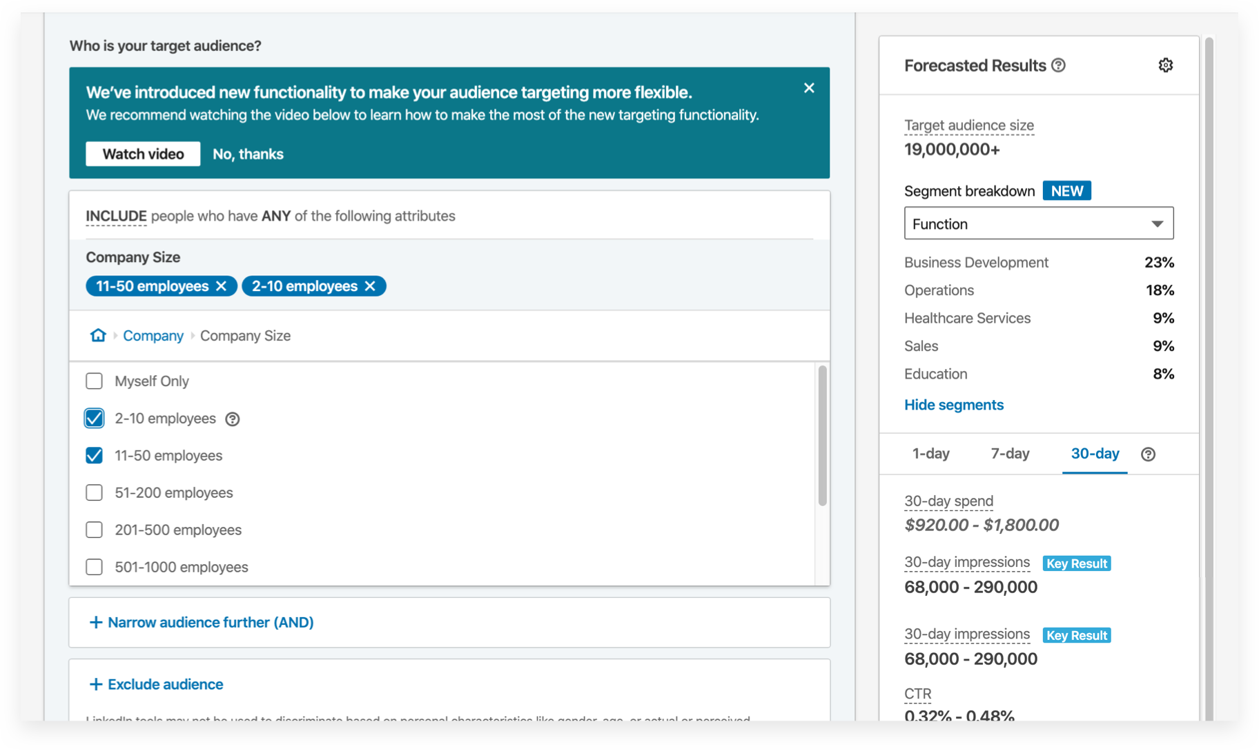Check the Myself Only checkbox

click(x=94, y=381)
